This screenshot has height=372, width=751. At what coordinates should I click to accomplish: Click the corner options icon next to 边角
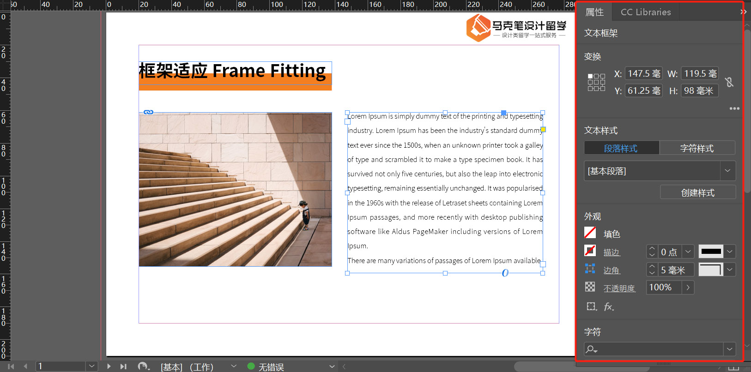(x=590, y=269)
